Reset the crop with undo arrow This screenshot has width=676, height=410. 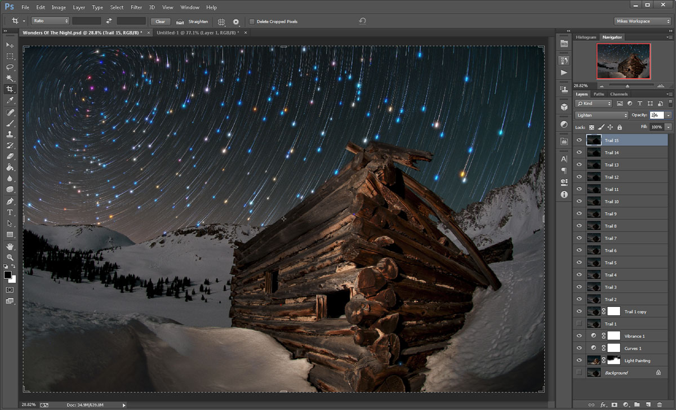tap(363, 21)
